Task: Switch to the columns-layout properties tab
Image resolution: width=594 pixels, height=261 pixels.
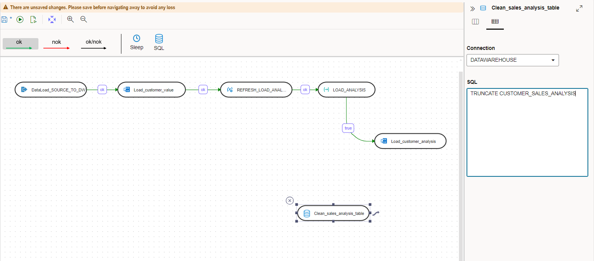Action: [x=475, y=22]
